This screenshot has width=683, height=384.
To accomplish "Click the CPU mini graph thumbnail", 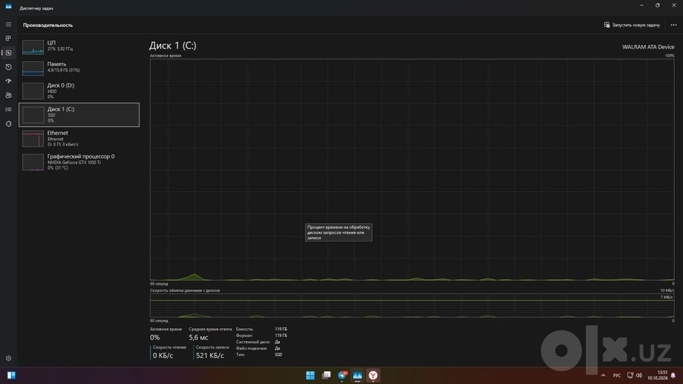I will coord(33,47).
